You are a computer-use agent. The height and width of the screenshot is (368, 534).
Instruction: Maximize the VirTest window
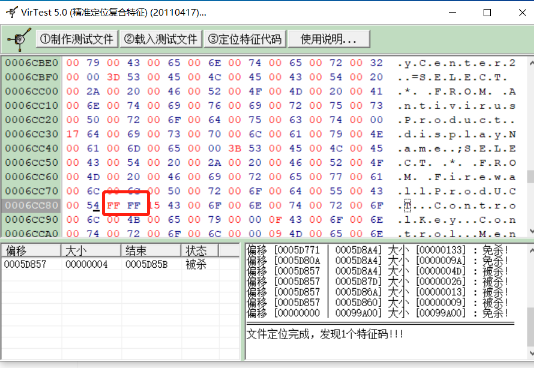[x=487, y=13]
